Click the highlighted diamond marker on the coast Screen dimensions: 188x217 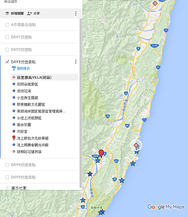136,145
